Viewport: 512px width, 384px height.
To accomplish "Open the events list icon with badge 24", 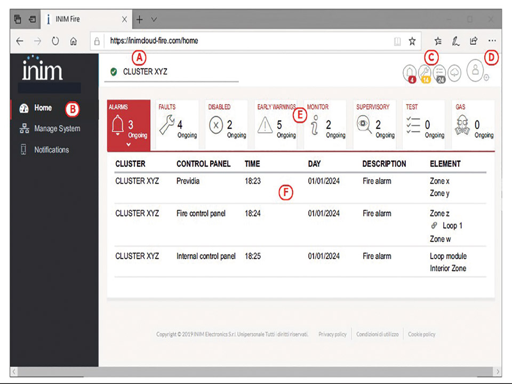I will coord(439,73).
